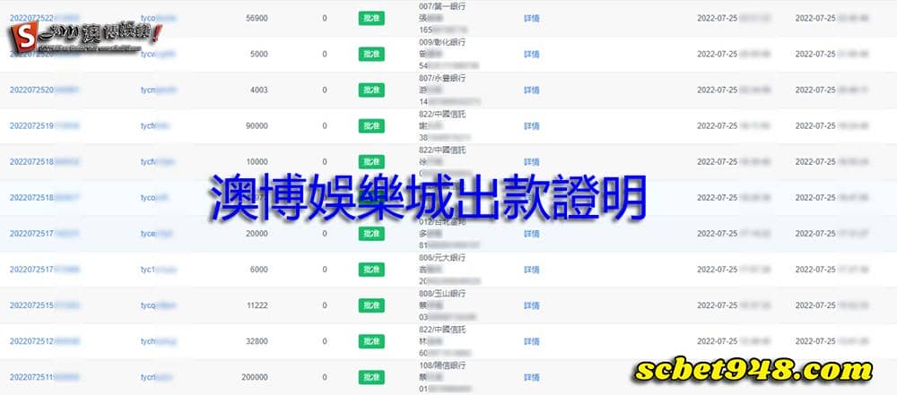Open 詳情 link in the 10000 row

point(531,162)
